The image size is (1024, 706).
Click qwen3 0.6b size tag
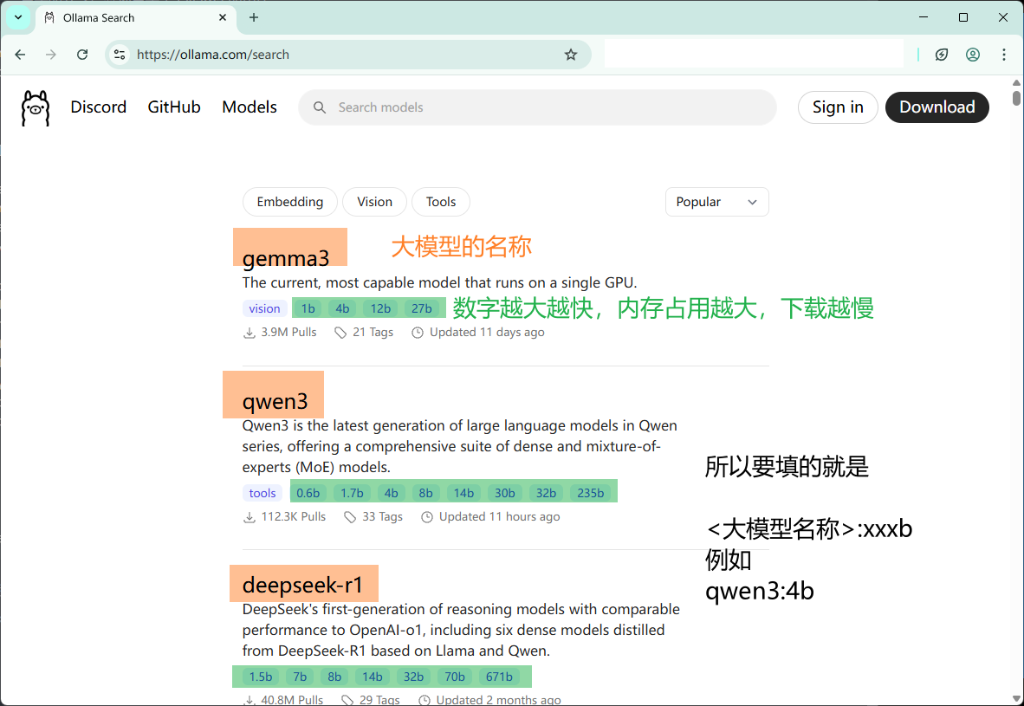pyautogui.click(x=308, y=492)
